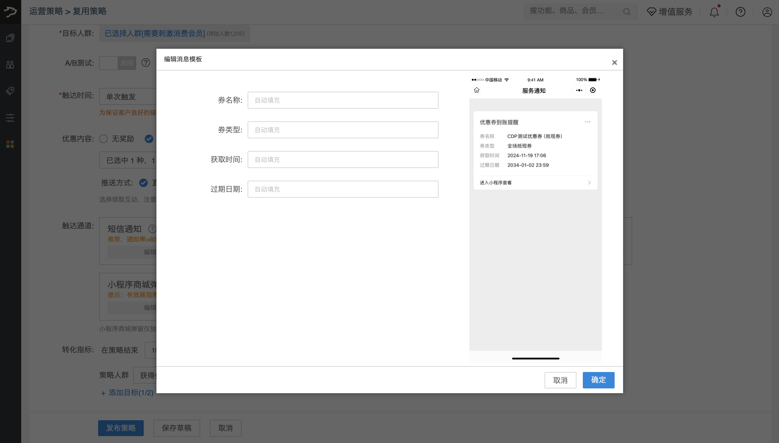The image size is (779, 443).
Task: Open the sliders settings sidebar icon
Action: [10, 118]
